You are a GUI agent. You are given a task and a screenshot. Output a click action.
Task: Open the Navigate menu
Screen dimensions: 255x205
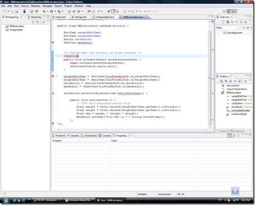pyautogui.click(x=47, y=6)
